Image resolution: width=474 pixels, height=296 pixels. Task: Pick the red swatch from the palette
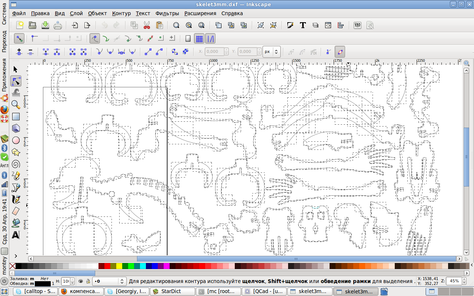point(107,266)
